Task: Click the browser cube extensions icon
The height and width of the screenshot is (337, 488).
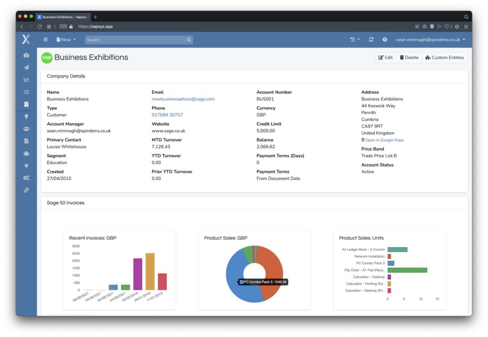Action: point(457,27)
